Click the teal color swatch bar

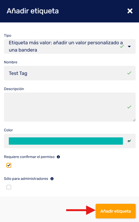point(66,141)
